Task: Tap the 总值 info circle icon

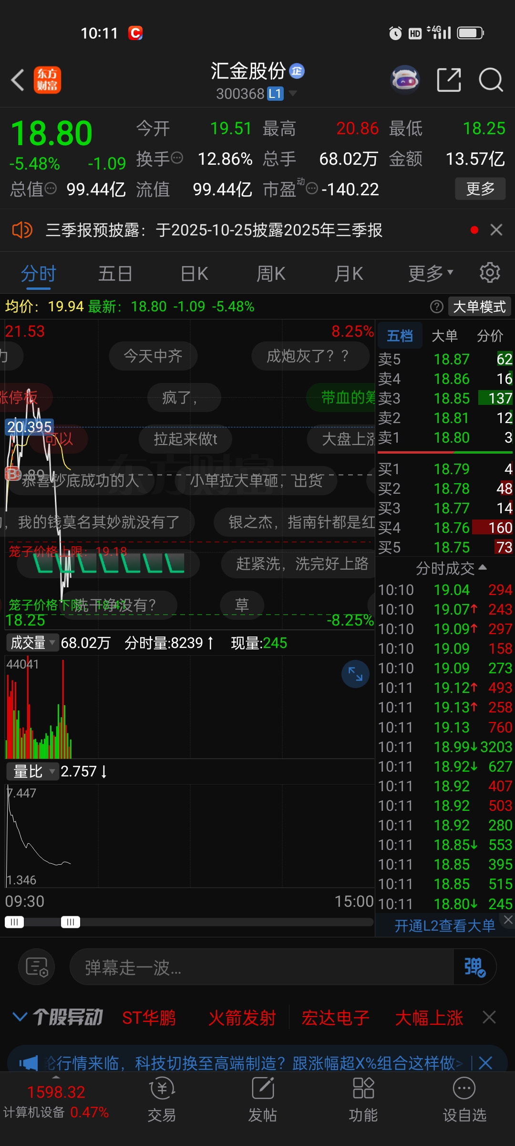Action: (51, 188)
